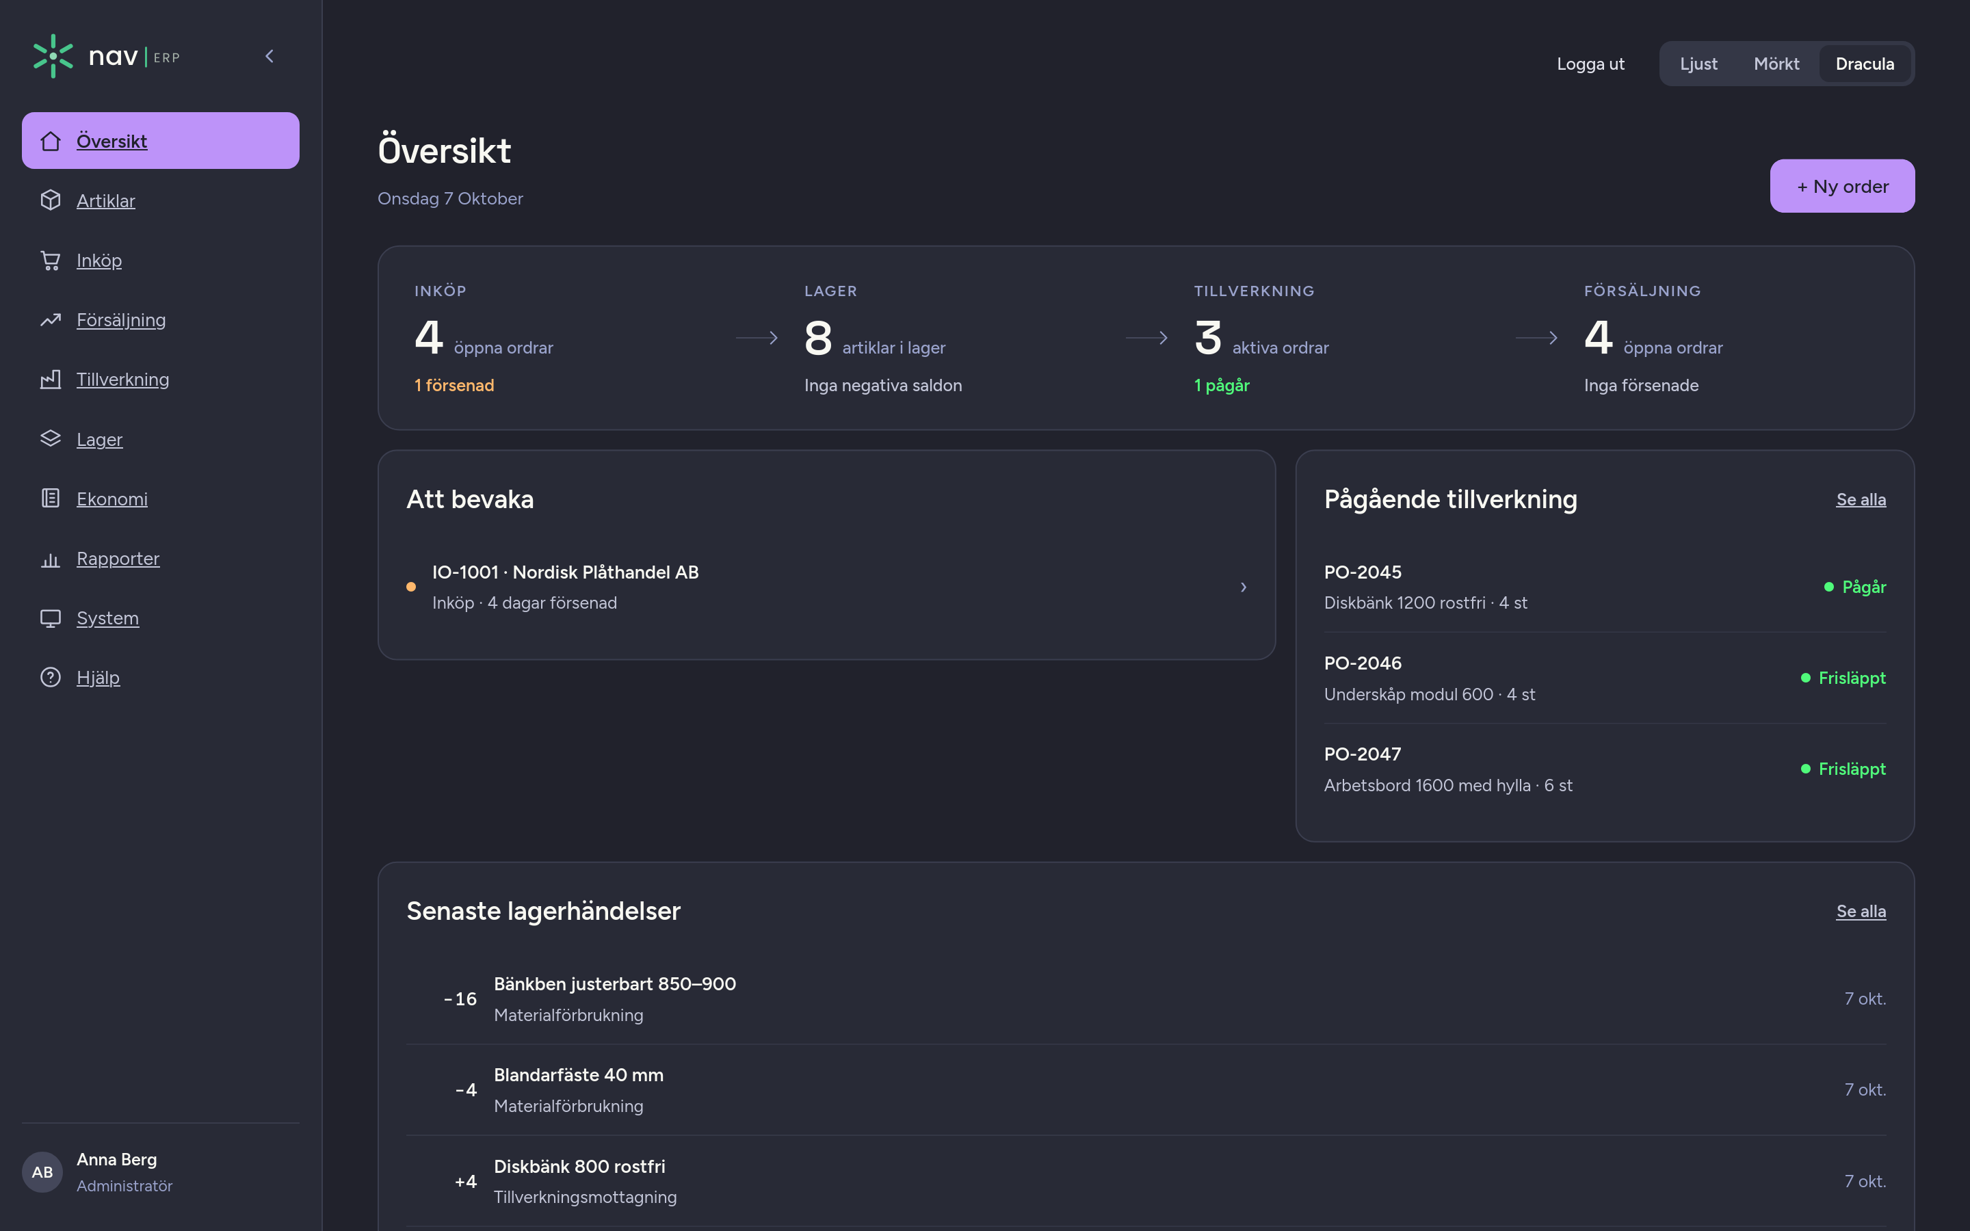
Task: Click the box icon next to Artiklar
Action: click(x=51, y=200)
